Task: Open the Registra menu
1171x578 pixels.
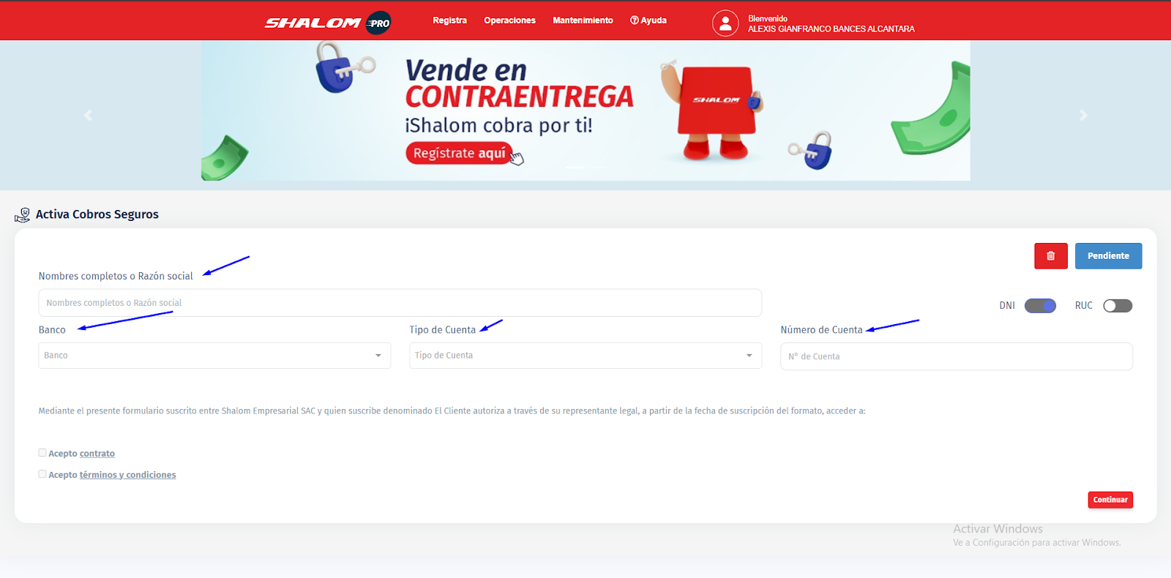Action: click(449, 20)
